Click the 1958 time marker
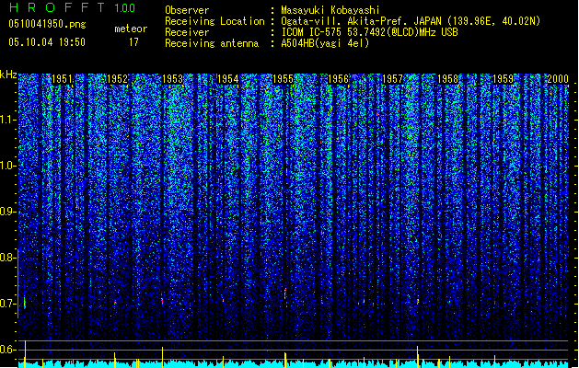579x368 pixels. (448, 79)
